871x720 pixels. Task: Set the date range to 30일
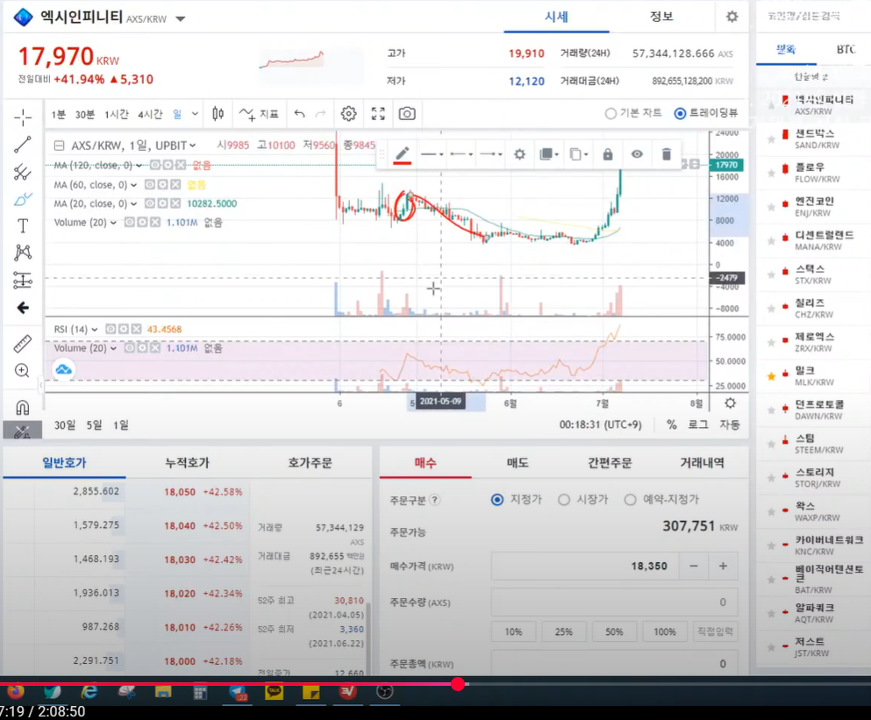pyautogui.click(x=64, y=425)
